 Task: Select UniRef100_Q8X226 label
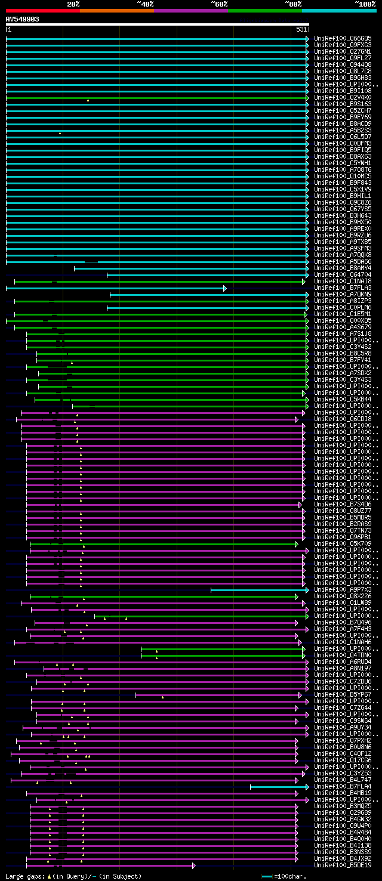[343, 596]
